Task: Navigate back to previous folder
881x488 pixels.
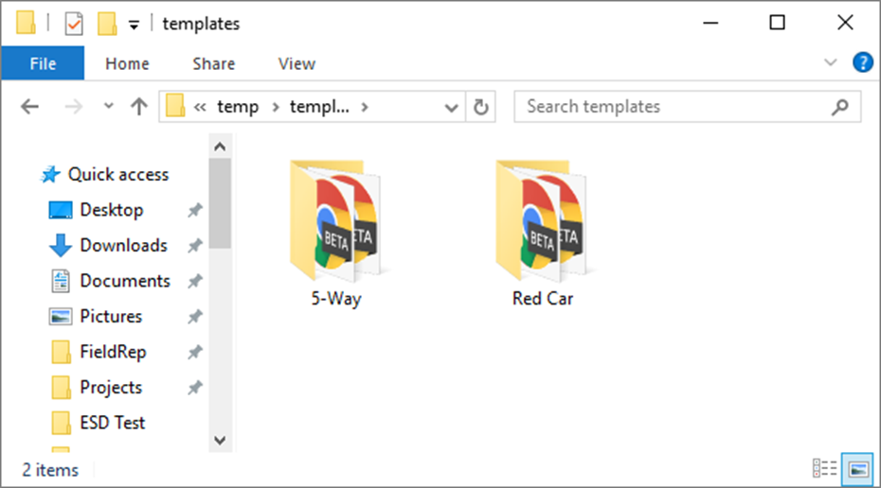Action: coord(29,107)
